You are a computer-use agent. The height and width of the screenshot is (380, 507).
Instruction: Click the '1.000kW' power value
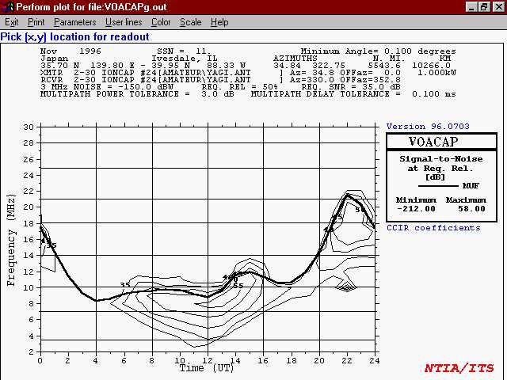(x=436, y=73)
